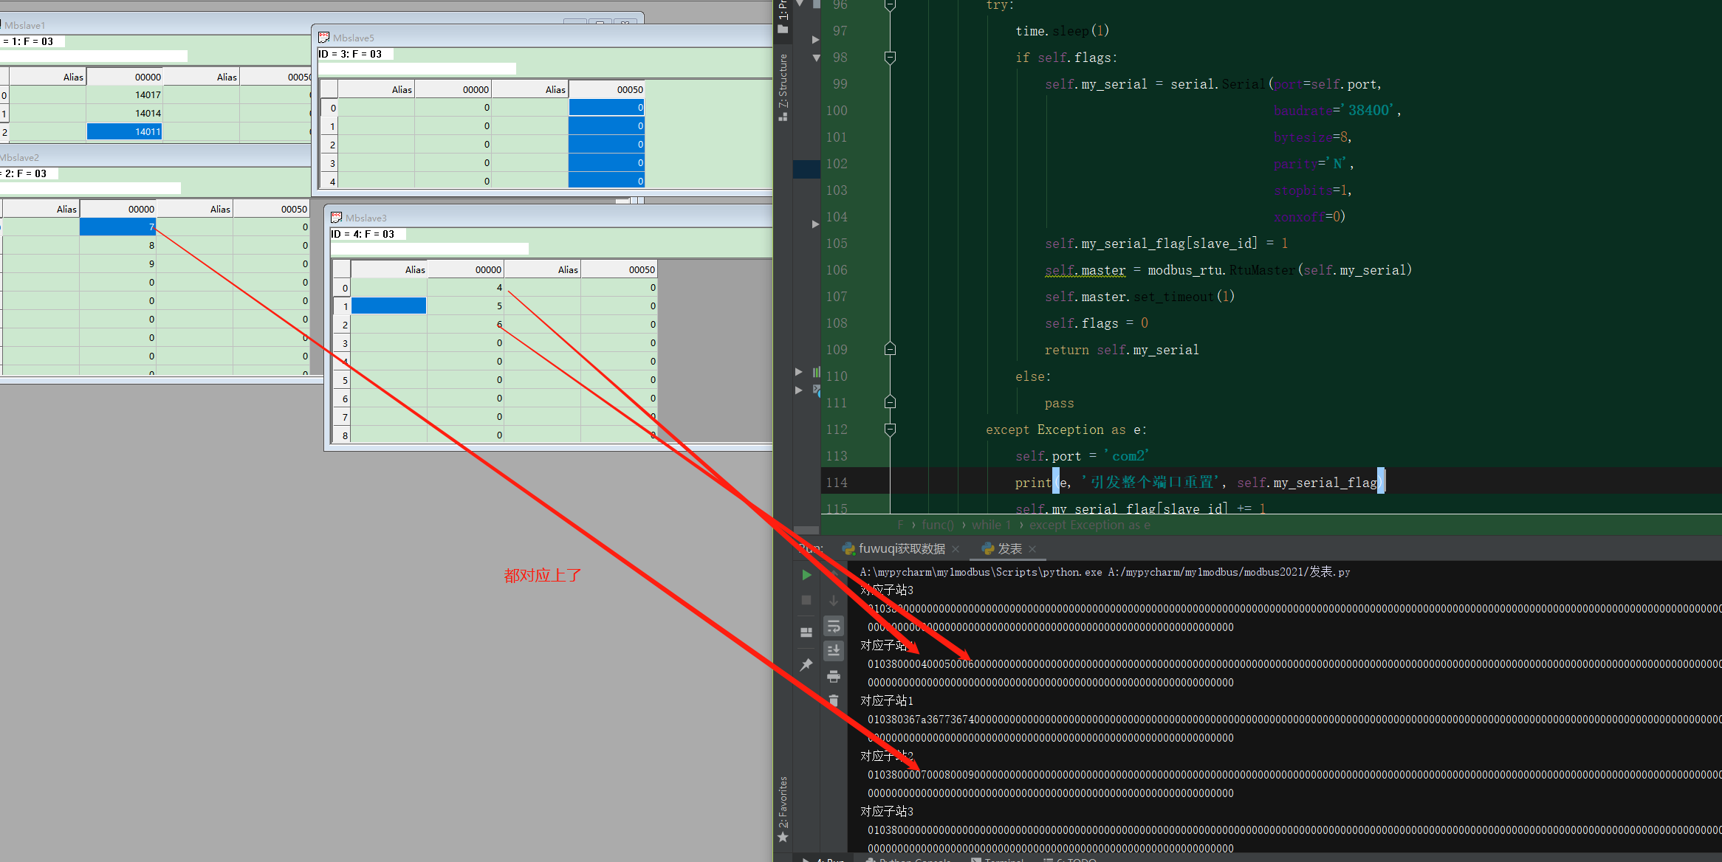Open the Favorites tool window star
The width and height of the screenshot is (1722, 862).
click(783, 837)
